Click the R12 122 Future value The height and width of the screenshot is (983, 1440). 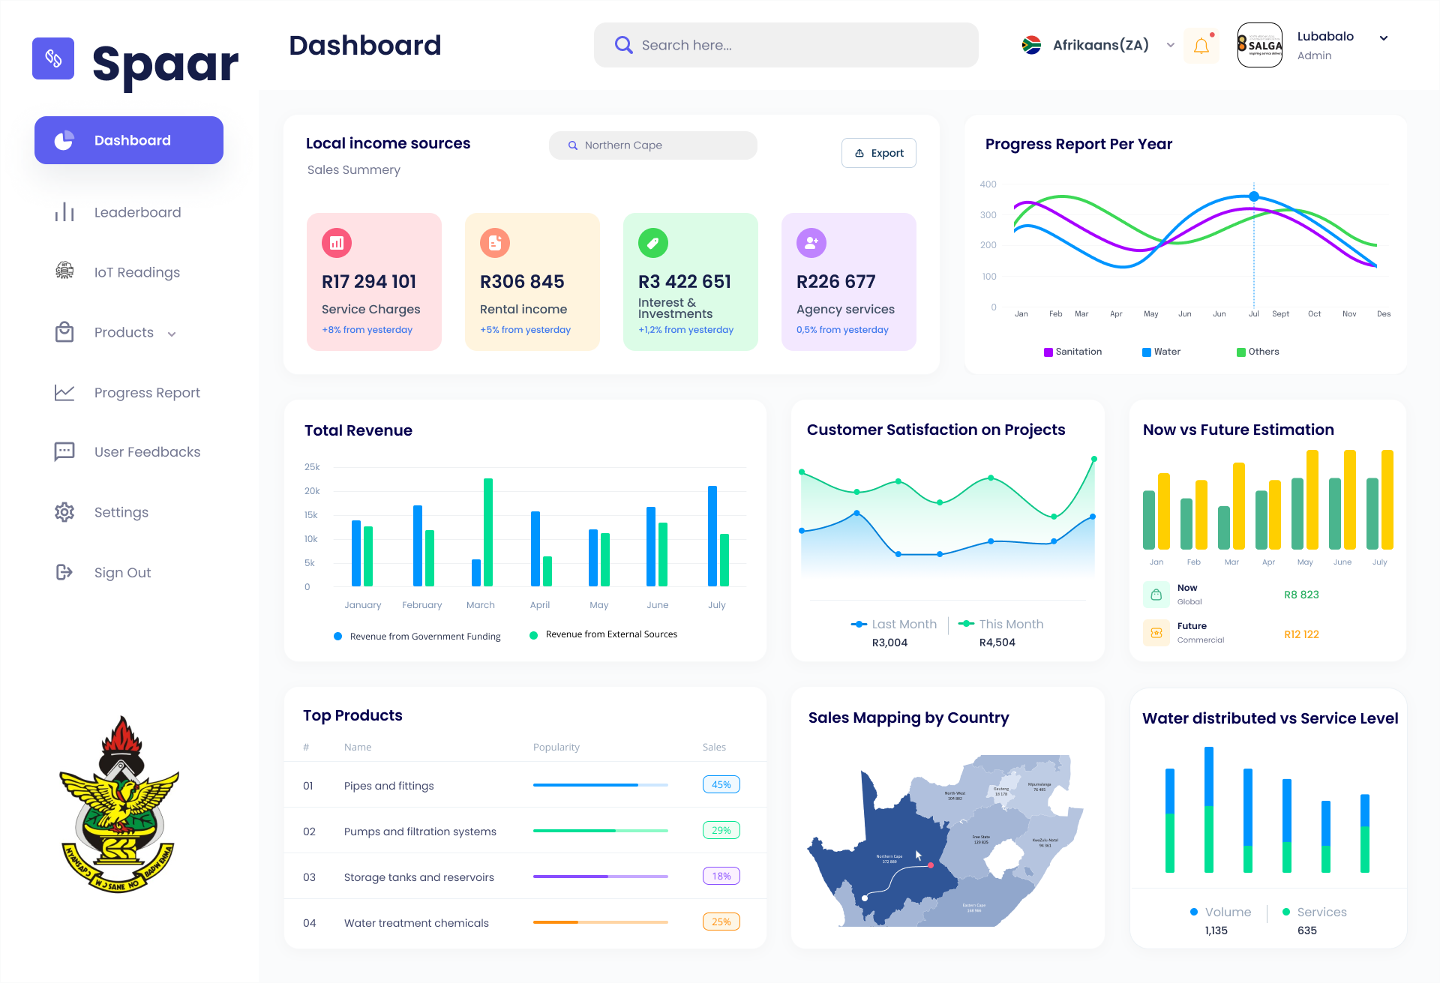(1301, 634)
